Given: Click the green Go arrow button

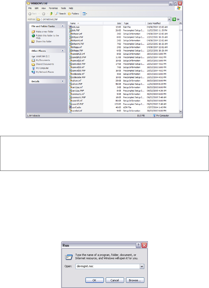Looking at the screenshot, I should (x=174, y=19).
